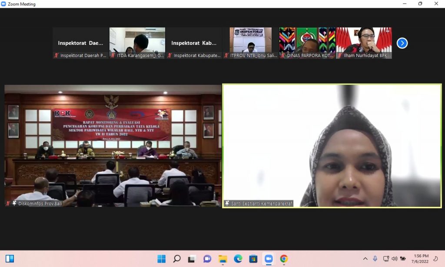Click the Diskominfos Prov.Bali pinned video
The width and height of the screenshot is (445, 267).
(113, 146)
